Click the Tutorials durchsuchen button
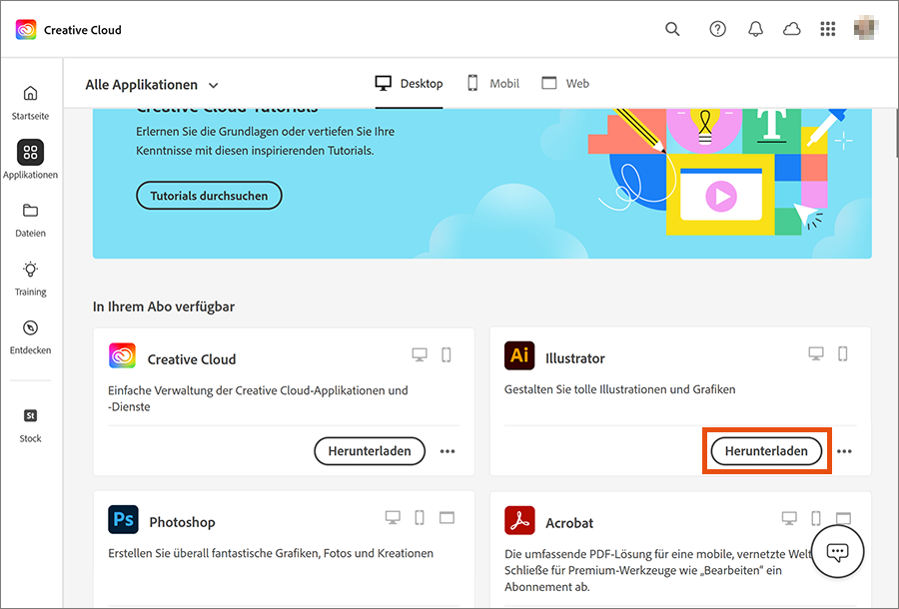 point(209,196)
